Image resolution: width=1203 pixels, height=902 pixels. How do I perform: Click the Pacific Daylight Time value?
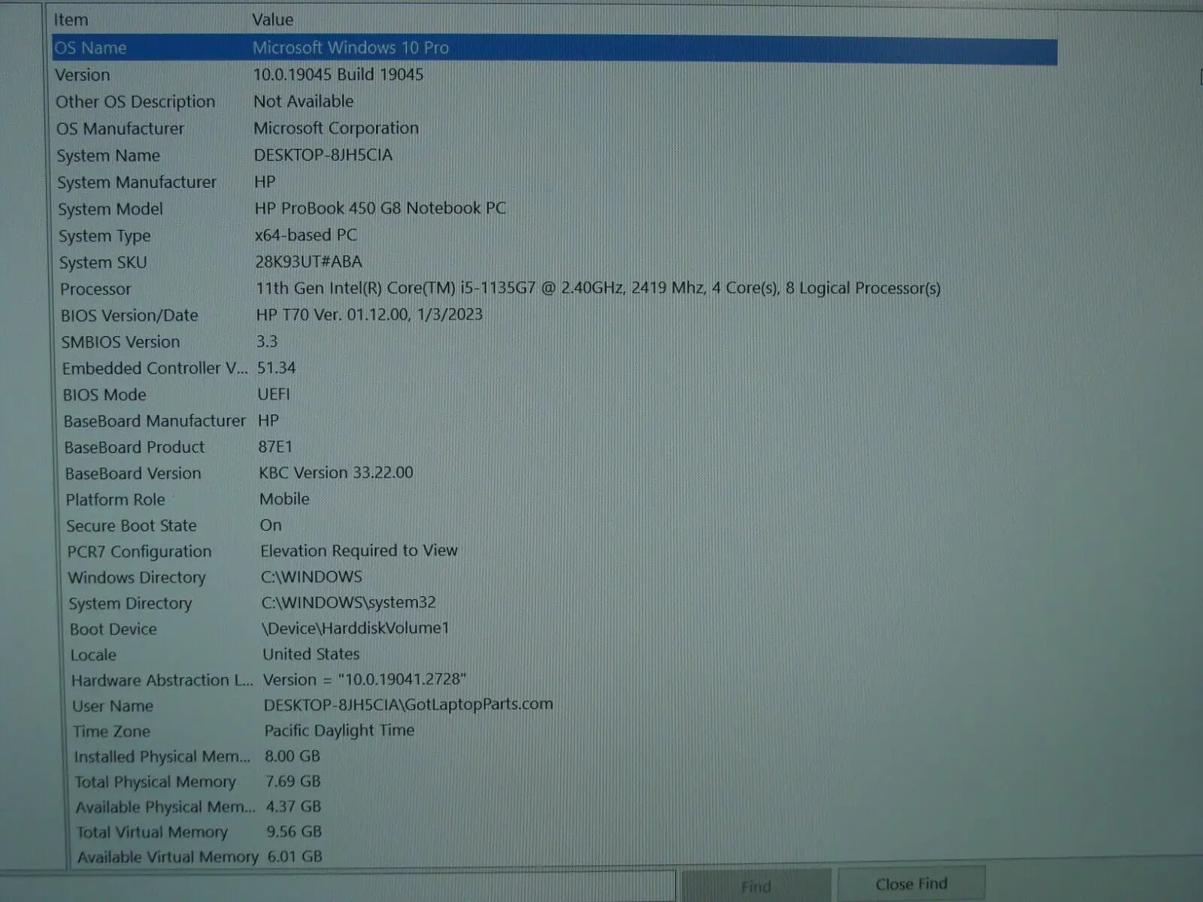[339, 731]
